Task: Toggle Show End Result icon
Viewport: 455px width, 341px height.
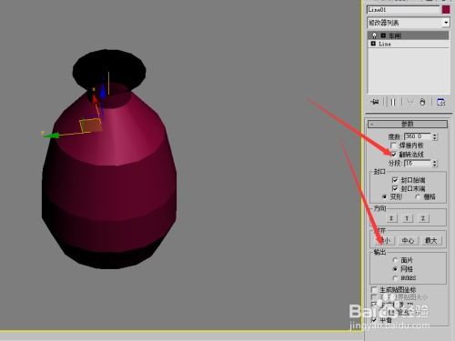Action: (x=393, y=102)
